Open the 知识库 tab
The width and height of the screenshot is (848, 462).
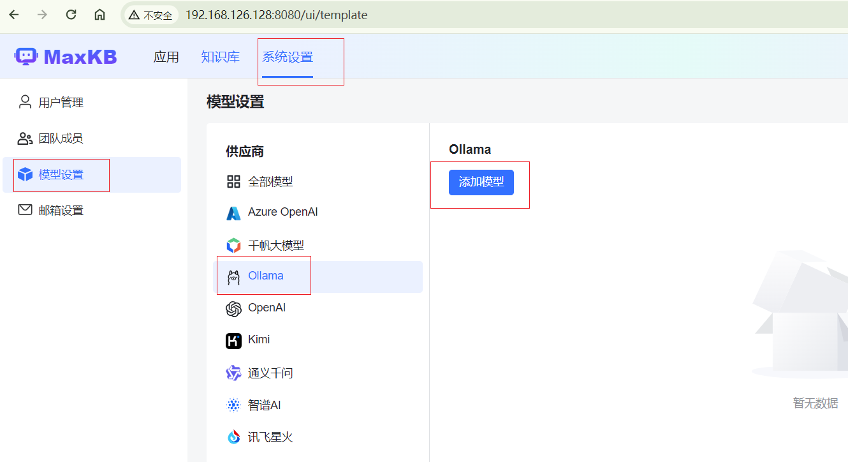220,56
